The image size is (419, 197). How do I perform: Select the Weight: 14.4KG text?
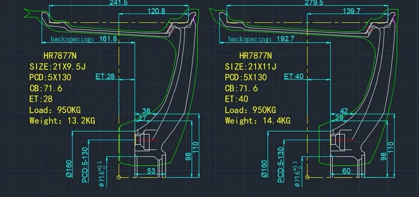pyautogui.click(x=258, y=121)
